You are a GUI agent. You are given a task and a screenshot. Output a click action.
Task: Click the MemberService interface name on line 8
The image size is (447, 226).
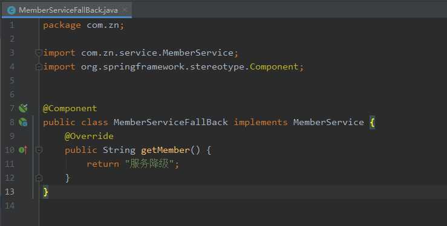[x=328, y=122]
